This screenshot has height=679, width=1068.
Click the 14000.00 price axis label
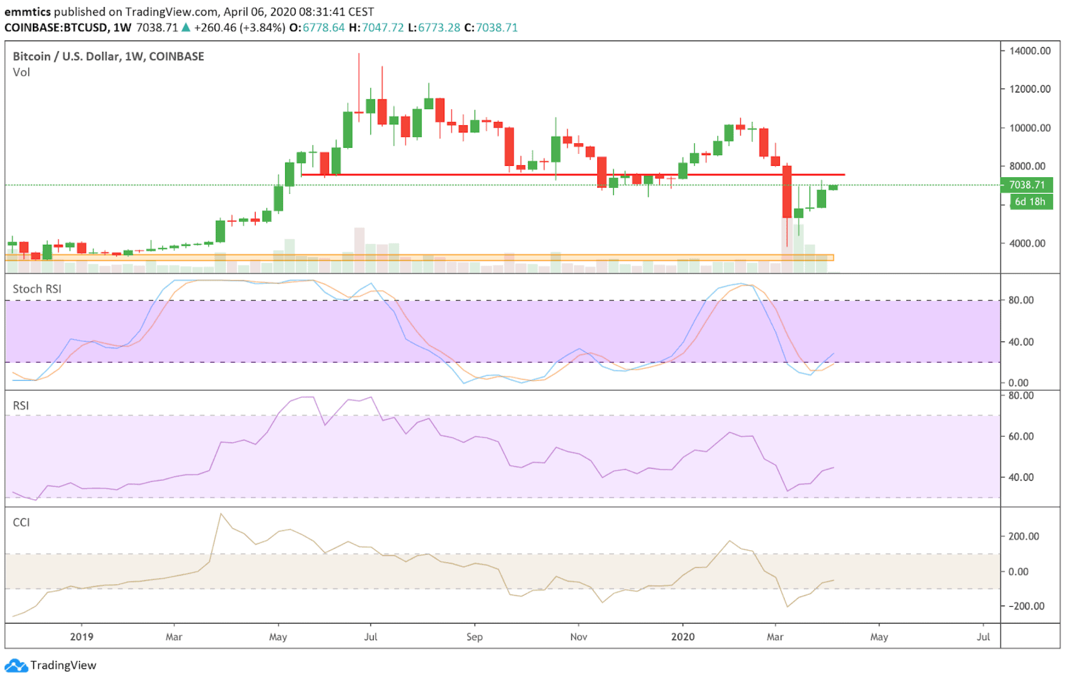click(x=1030, y=51)
